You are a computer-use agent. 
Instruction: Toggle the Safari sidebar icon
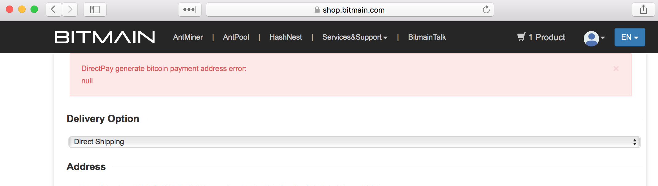pyautogui.click(x=95, y=10)
